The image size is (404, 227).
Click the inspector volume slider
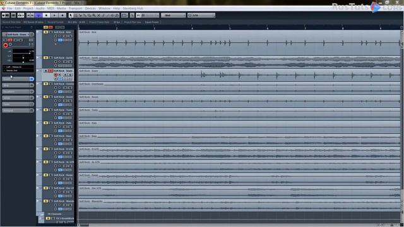[x=23, y=52]
